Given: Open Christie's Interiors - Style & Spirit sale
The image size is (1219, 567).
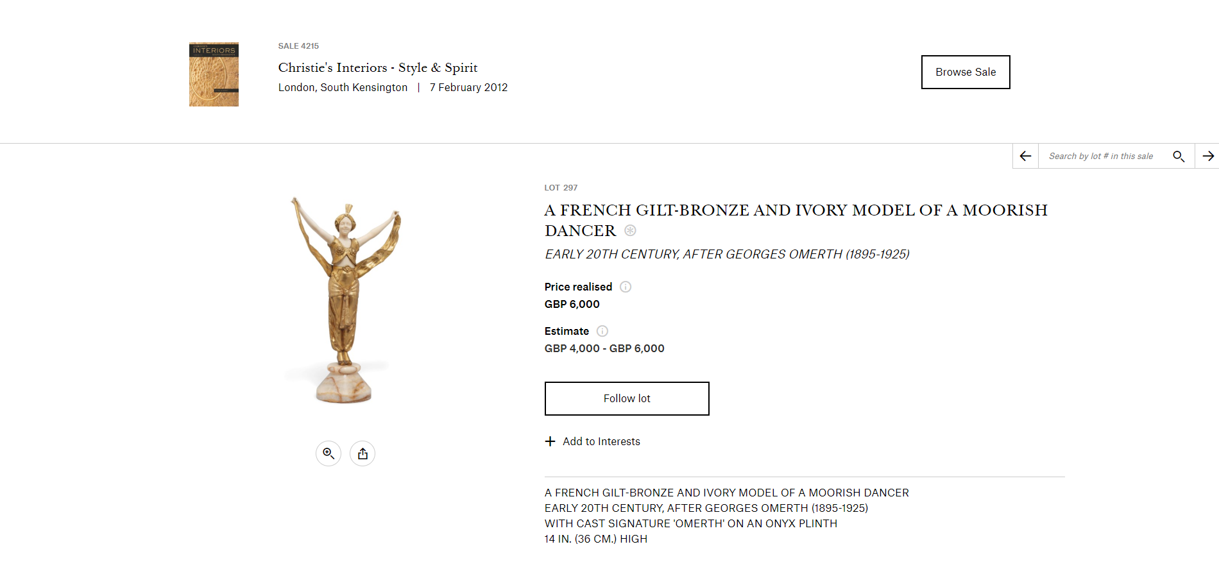Looking at the screenshot, I should [378, 67].
